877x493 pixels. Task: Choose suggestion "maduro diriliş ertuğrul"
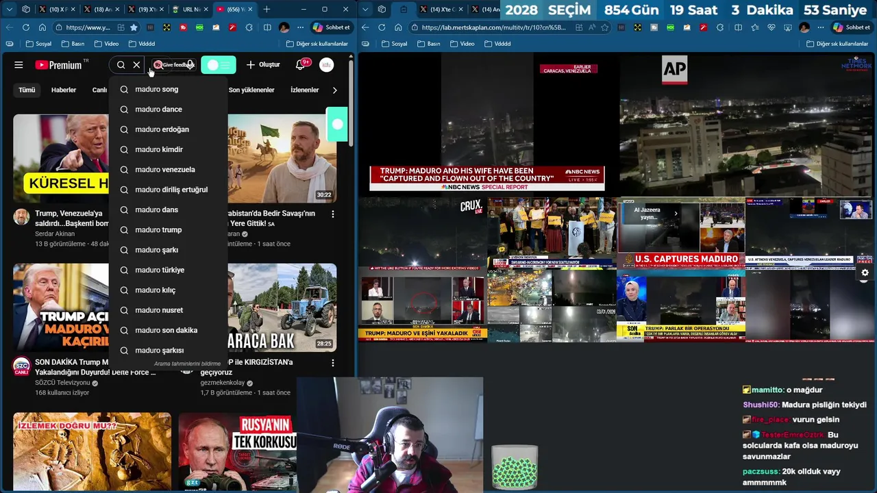(168, 190)
